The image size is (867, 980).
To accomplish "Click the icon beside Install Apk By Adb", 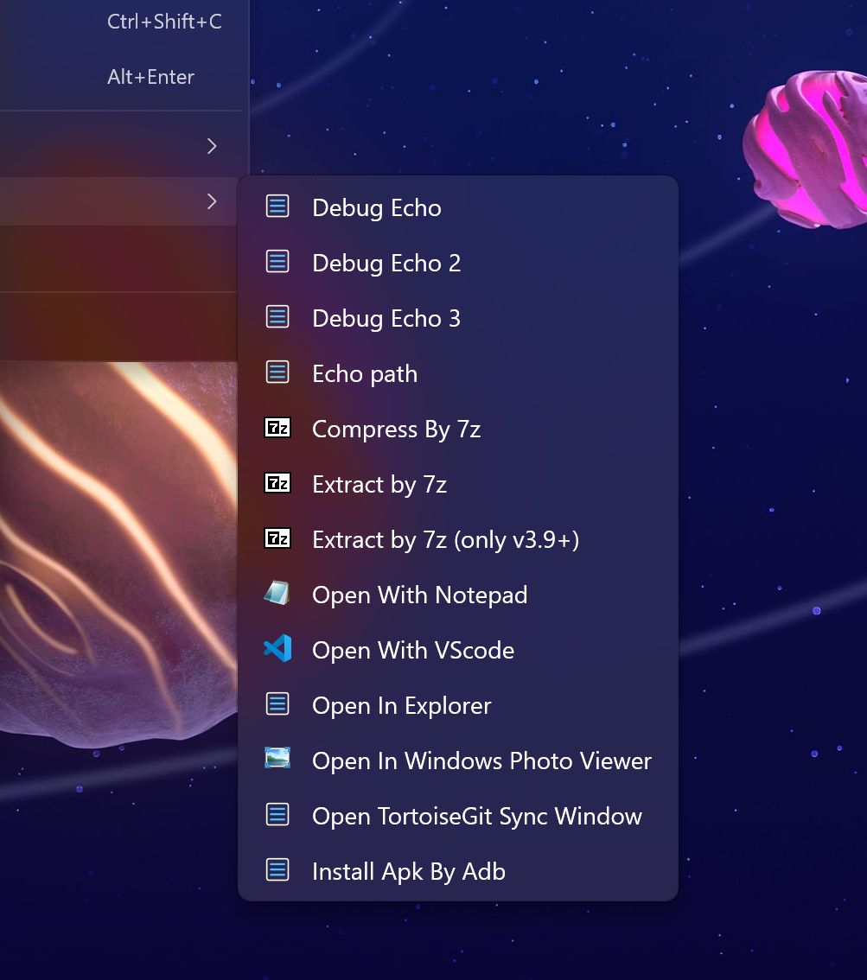I will point(277,869).
